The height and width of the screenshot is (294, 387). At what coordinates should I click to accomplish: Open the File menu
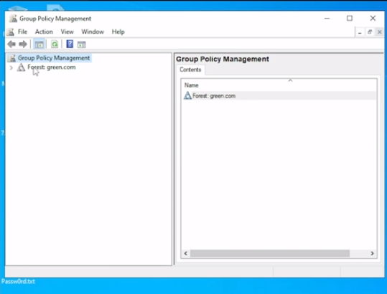[x=22, y=32]
